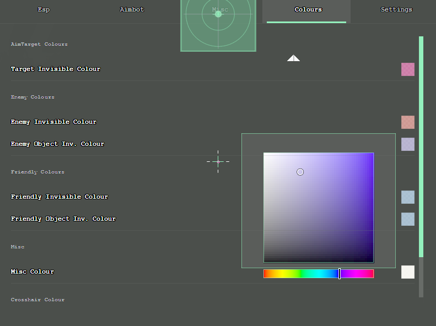This screenshot has height=326, width=436.
Task: Click the Target Invisible Colour label
Action: pyautogui.click(x=56, y=69)
